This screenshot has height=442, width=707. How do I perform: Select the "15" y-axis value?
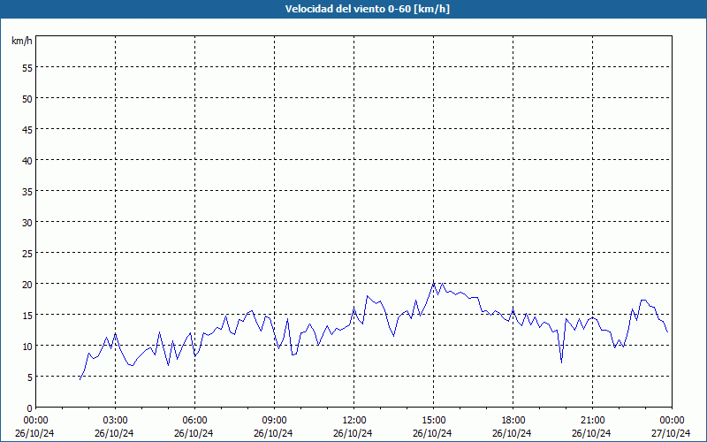27,315
